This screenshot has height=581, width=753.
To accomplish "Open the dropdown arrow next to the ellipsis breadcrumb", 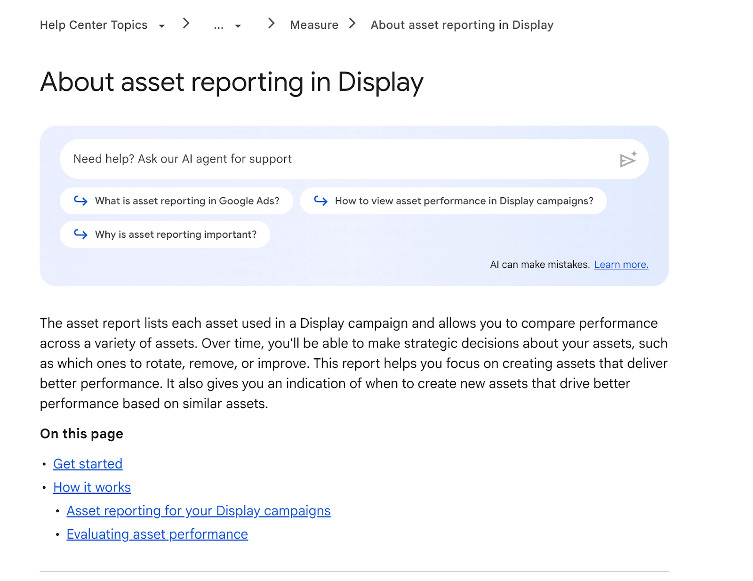I will (239, 26).
